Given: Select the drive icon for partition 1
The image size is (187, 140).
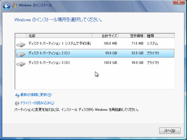Looking at the screenshot, I should click(x=21, y=44).
